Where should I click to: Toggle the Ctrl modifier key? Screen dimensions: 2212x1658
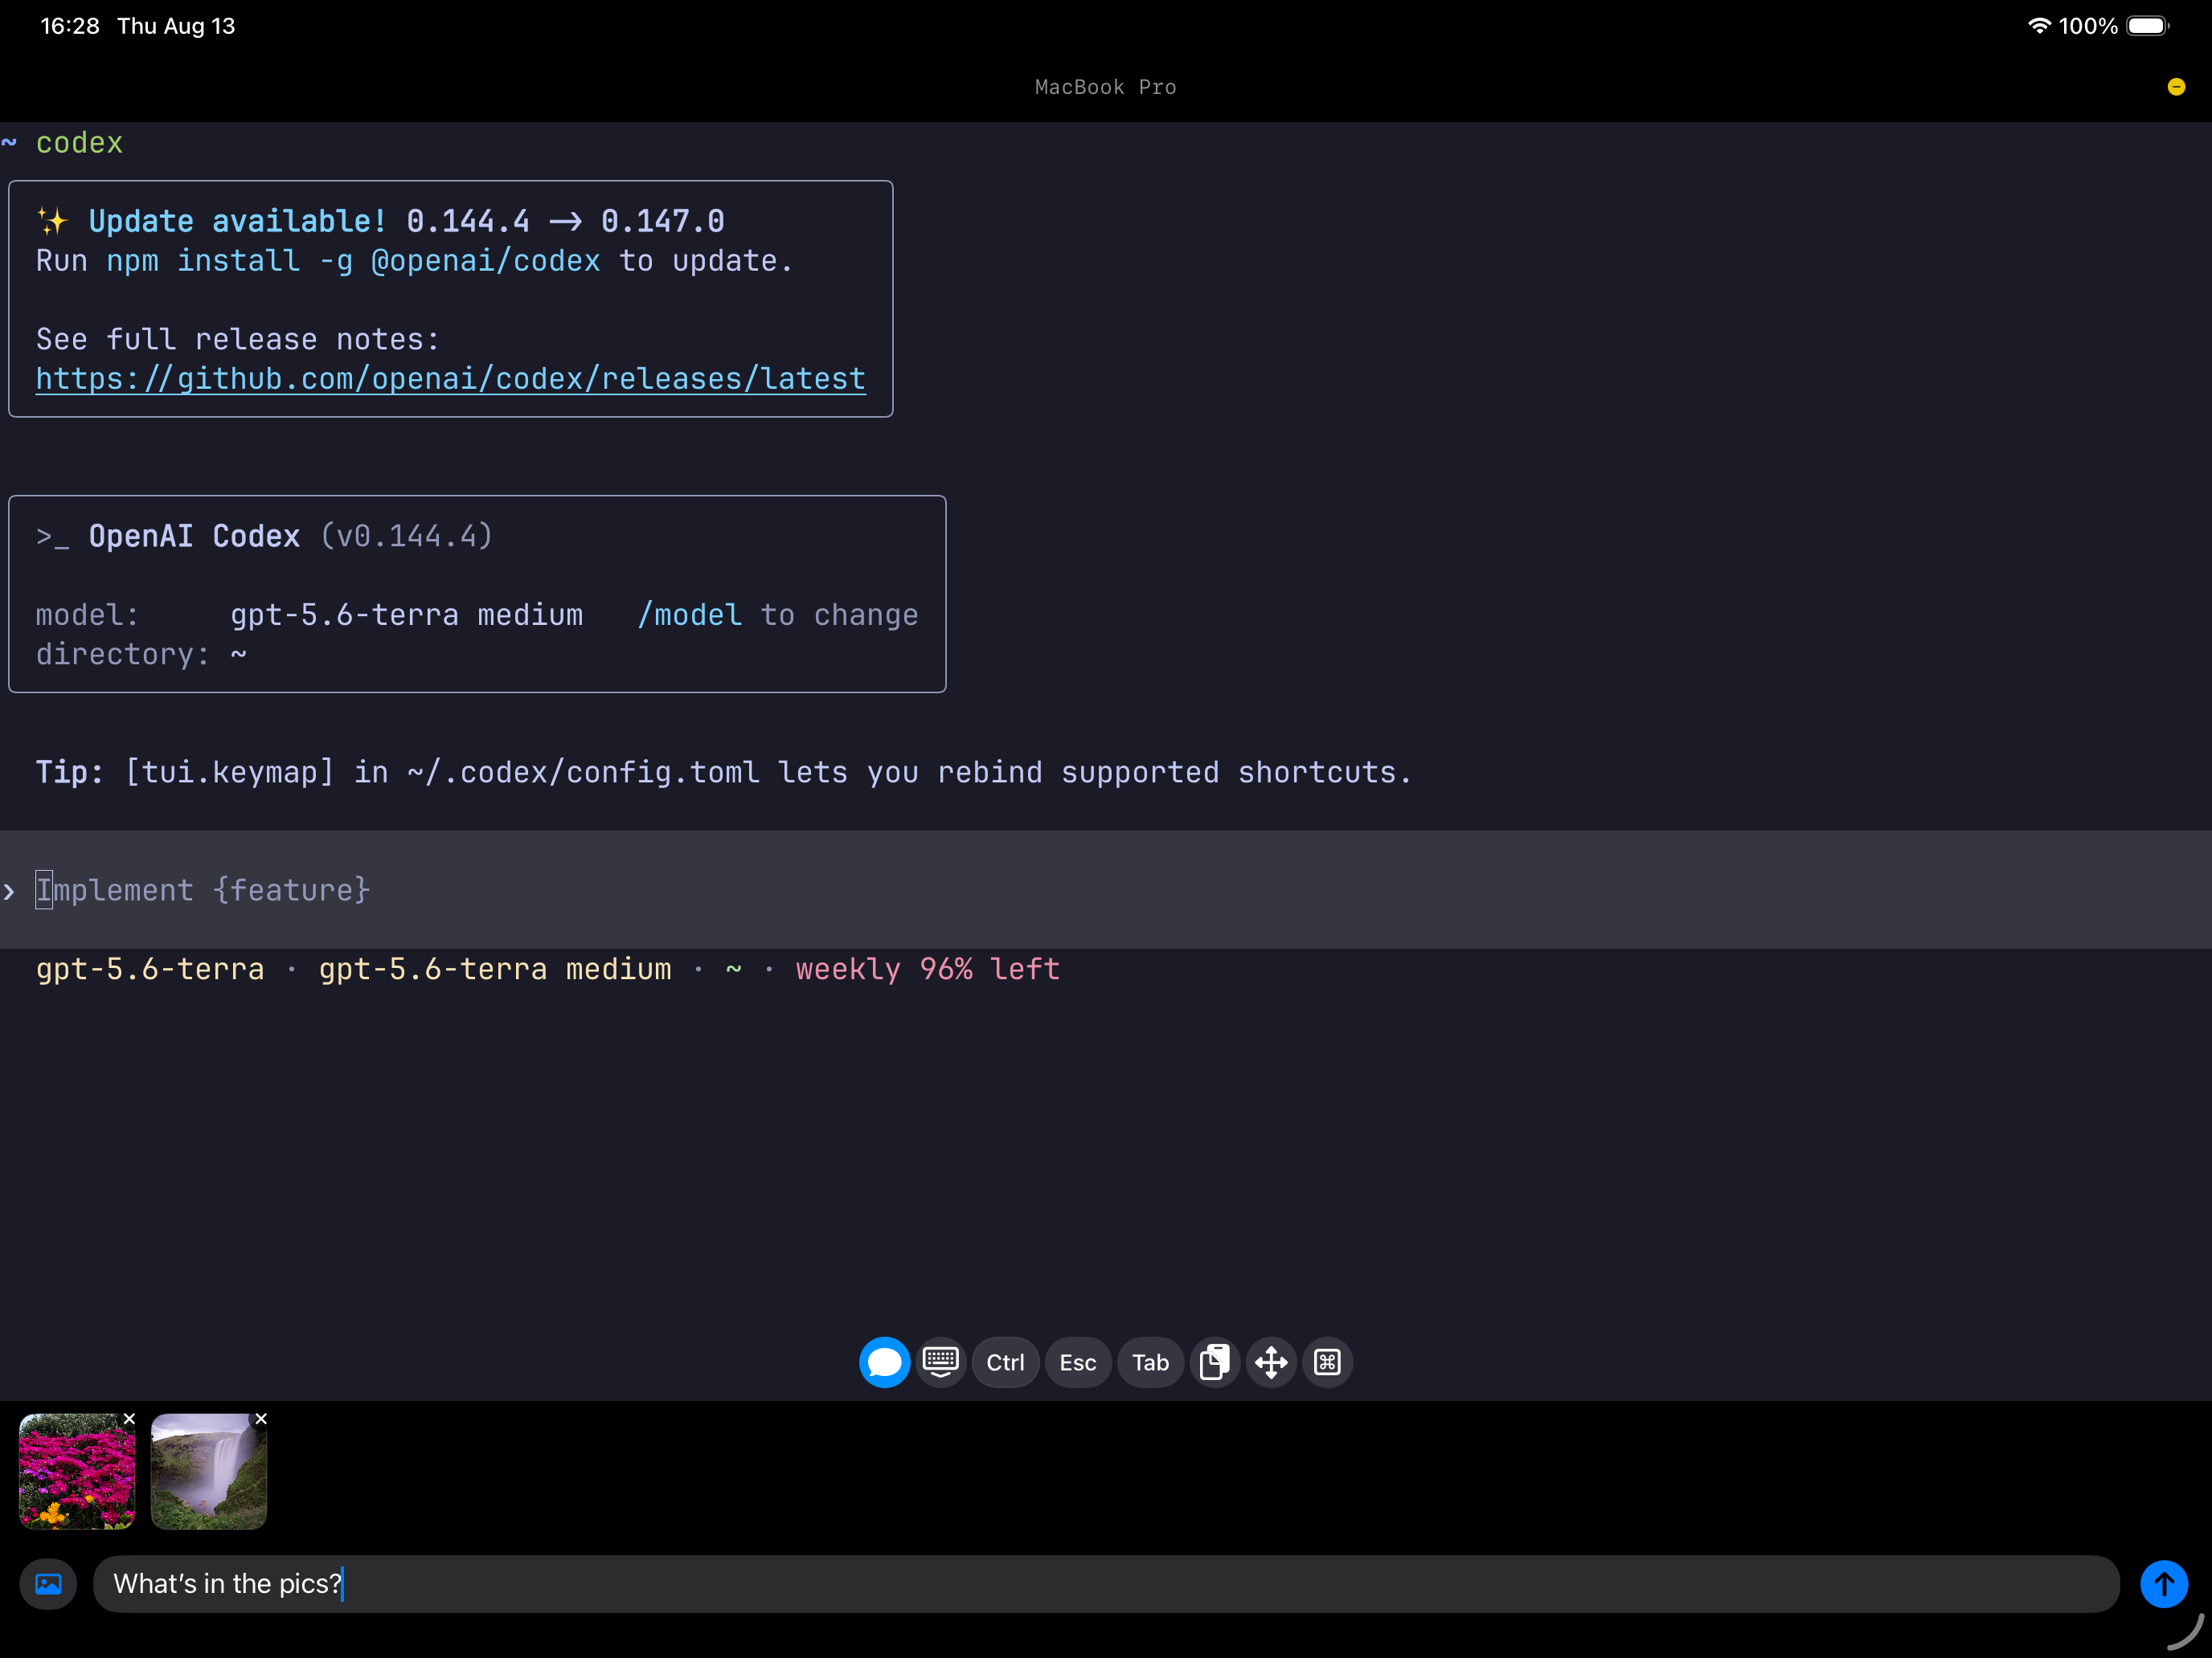point(1005,1362)
